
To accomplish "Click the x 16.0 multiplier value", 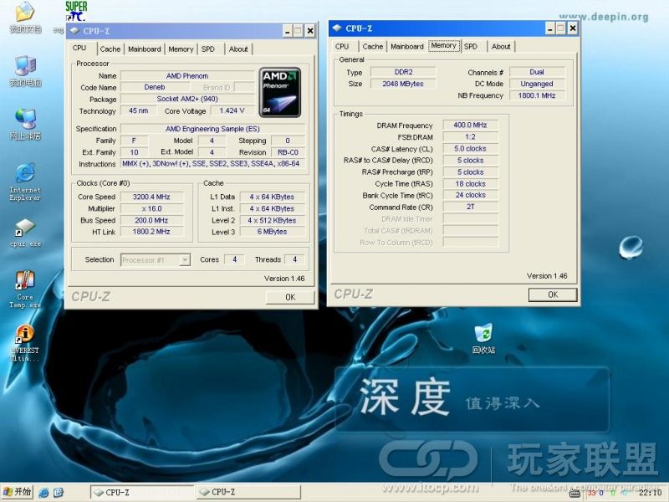I will [151, 208].
